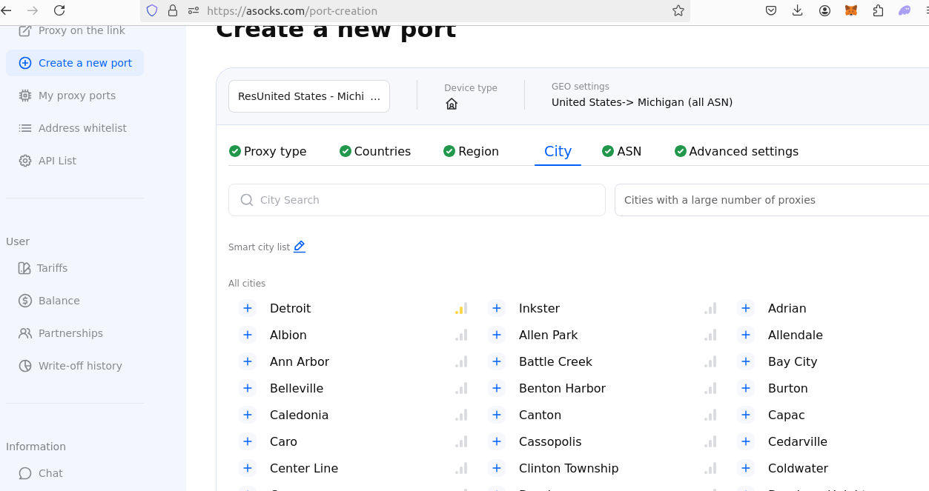The height and width of the screenshot is (491, 929).
Task: Open the Balance page in sidebar
Action: (x=59, y=301)
